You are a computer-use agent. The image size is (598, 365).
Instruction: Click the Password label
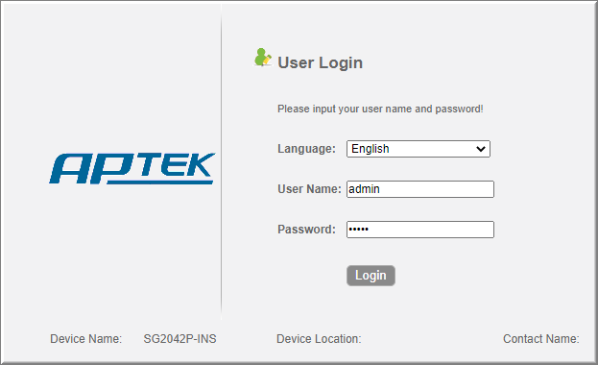point(306,230)
